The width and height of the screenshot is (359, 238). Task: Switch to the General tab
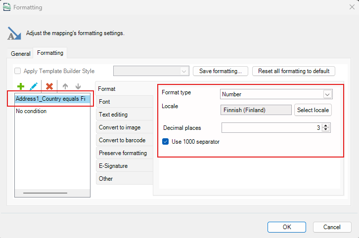pyautogui.click(x=21, y=54)
